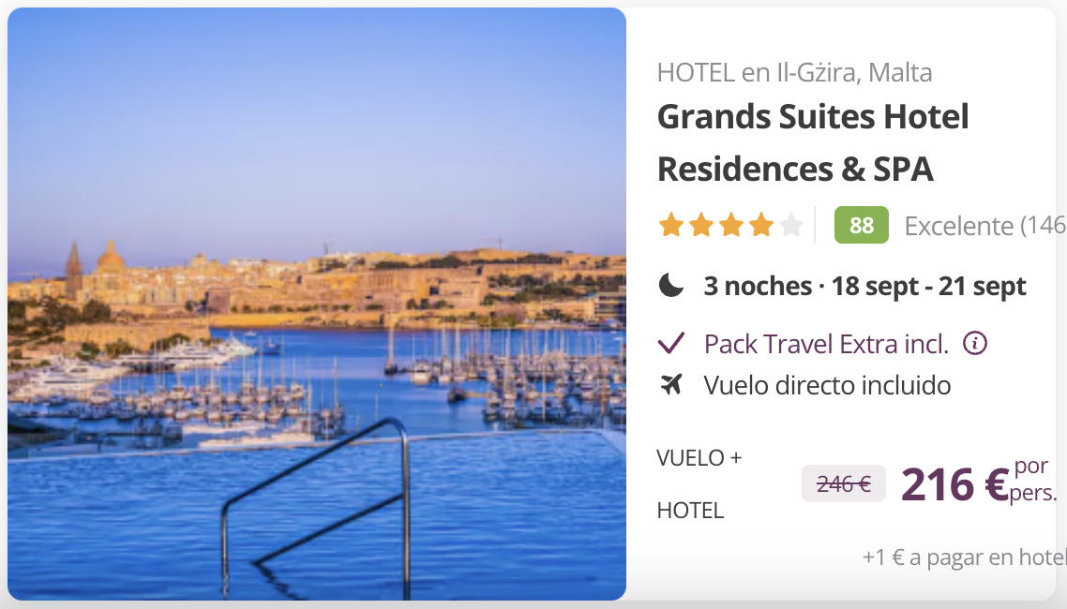Click the crossed-out 246 € price
This screenshot has height=609, width=1067.
pyautogui.click(x=844, y=484)
